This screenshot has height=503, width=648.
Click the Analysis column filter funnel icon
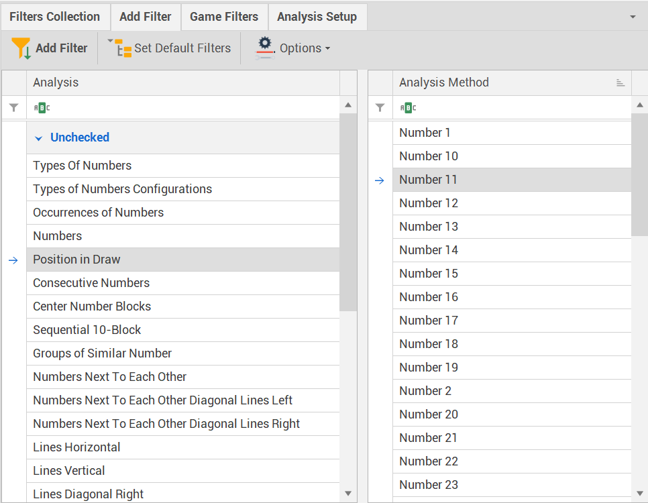pyautogui.click(x=13, y=108)
